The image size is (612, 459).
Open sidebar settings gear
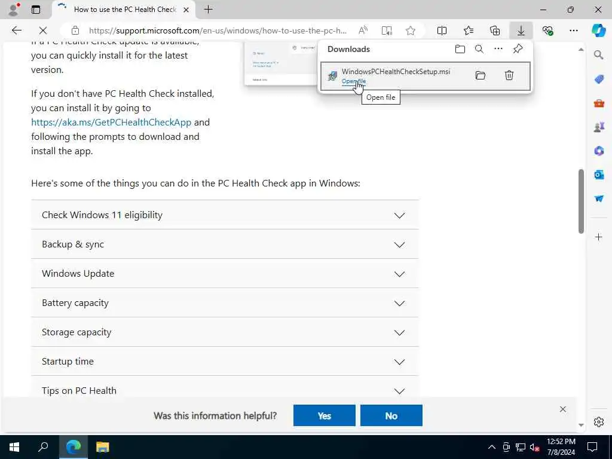tap(599, 422)
